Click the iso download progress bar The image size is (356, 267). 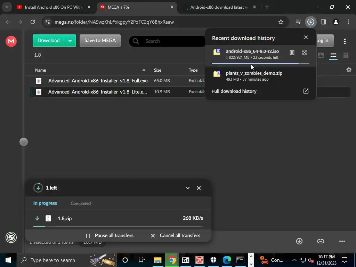click(x=261, y=63)
